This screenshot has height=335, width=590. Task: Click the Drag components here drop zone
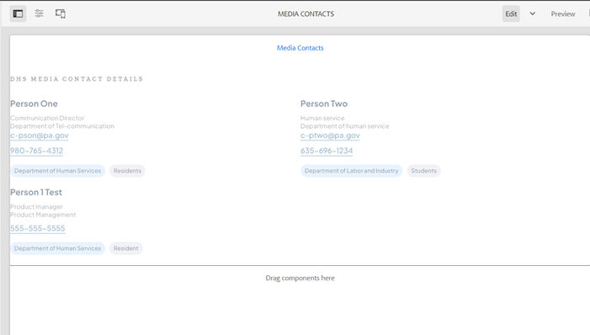[300, 278]
